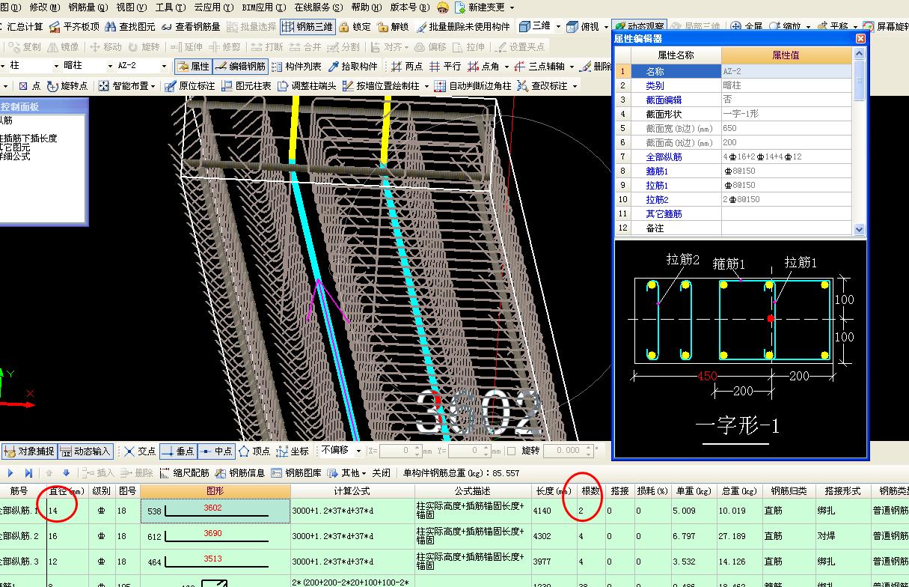This screenshot has height=587, width=909.
Task: Open 图元柱表 tool
Action: (x=246, y=86)
